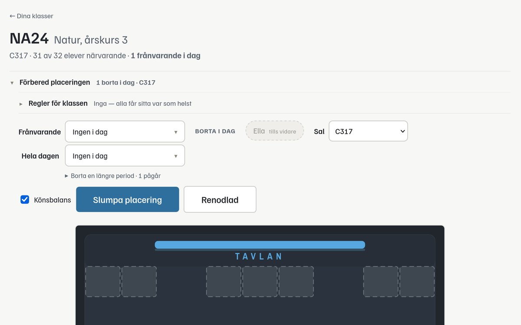
Task: Open the Hela dagen dropdown
Action: (x=125, y=156)
